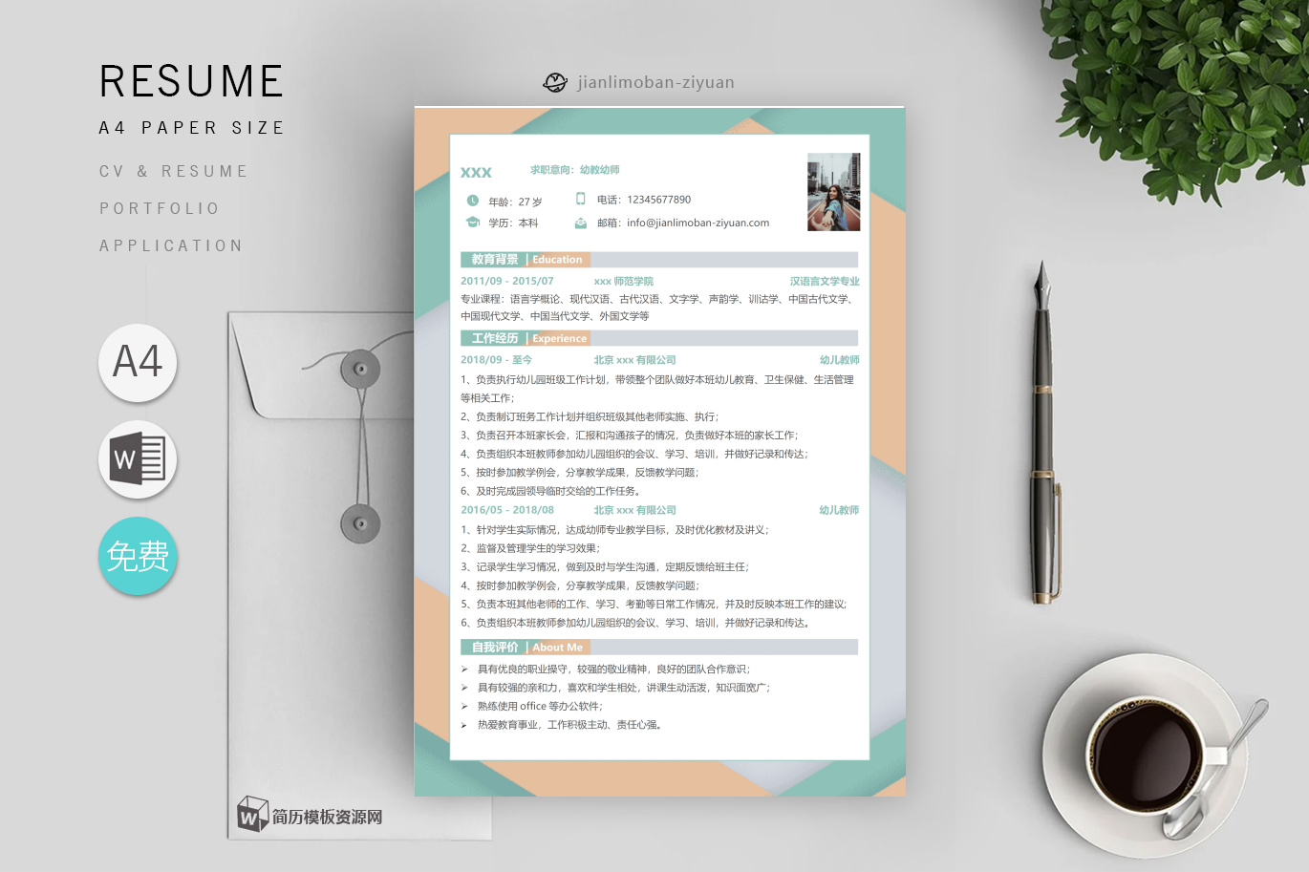The width and height of the screenshot is (1309, 872).
Task: Click the line 监督及管理学生的学习效果
Action: tap(530, 548)
